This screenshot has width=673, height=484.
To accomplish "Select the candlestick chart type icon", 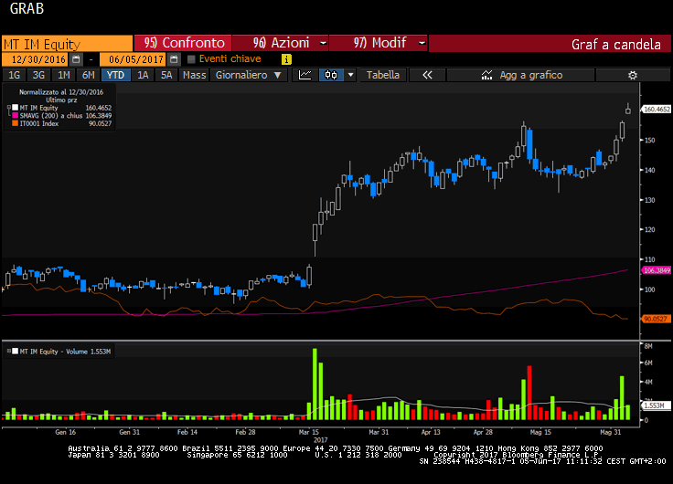I will (330, 75).
